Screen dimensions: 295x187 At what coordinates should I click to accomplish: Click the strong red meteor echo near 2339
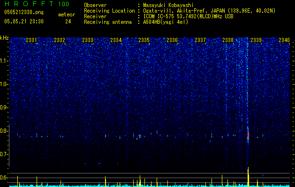coord(248,135)
